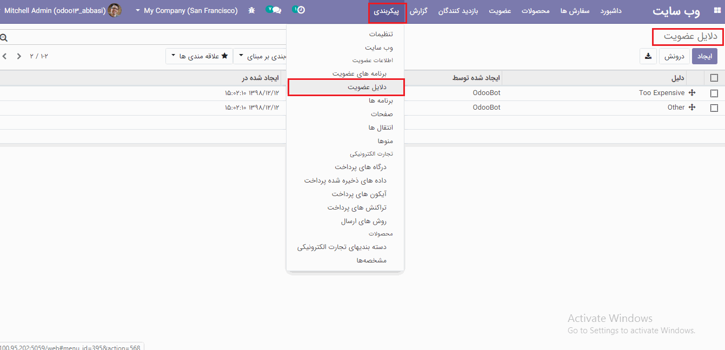
Task: Sort by ایجاد شده در column header
Action: pos(261,78)
